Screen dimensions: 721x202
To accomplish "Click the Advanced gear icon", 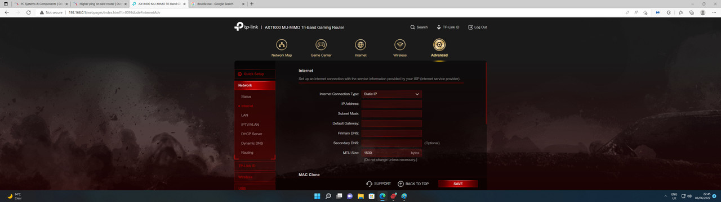I will pyautogui.click(x=439, y=45).
